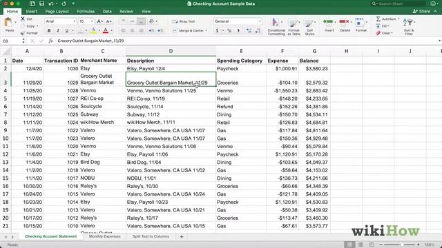Image resolution: width=442 pixels, height=248 pixels.
Task: Switch to Split Text to Columns sheet
Action: (151, 236)
